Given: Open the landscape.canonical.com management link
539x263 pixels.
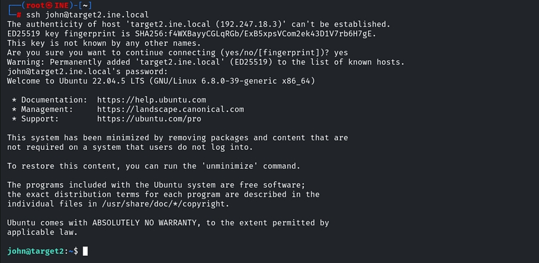Looking at the screenshot, I should (171, 109).
